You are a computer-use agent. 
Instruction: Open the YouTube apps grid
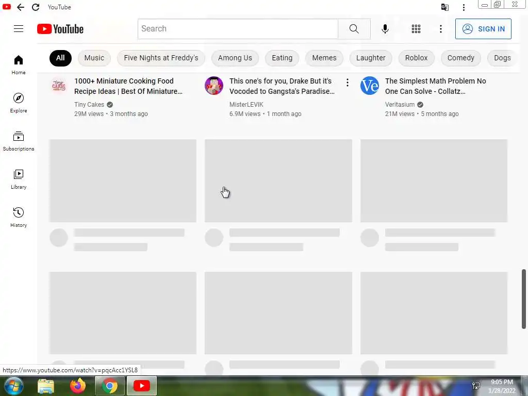[416, 29]
